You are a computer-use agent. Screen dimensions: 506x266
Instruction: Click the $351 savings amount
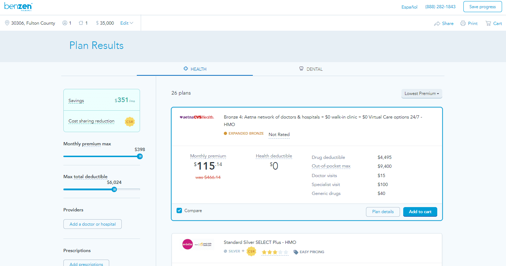pyautogui.click(x=125, y=100)
